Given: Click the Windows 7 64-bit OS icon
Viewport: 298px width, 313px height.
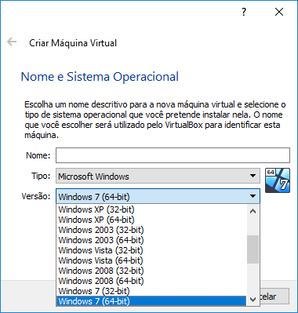Looking at the screenshot, I should point(278,180).
